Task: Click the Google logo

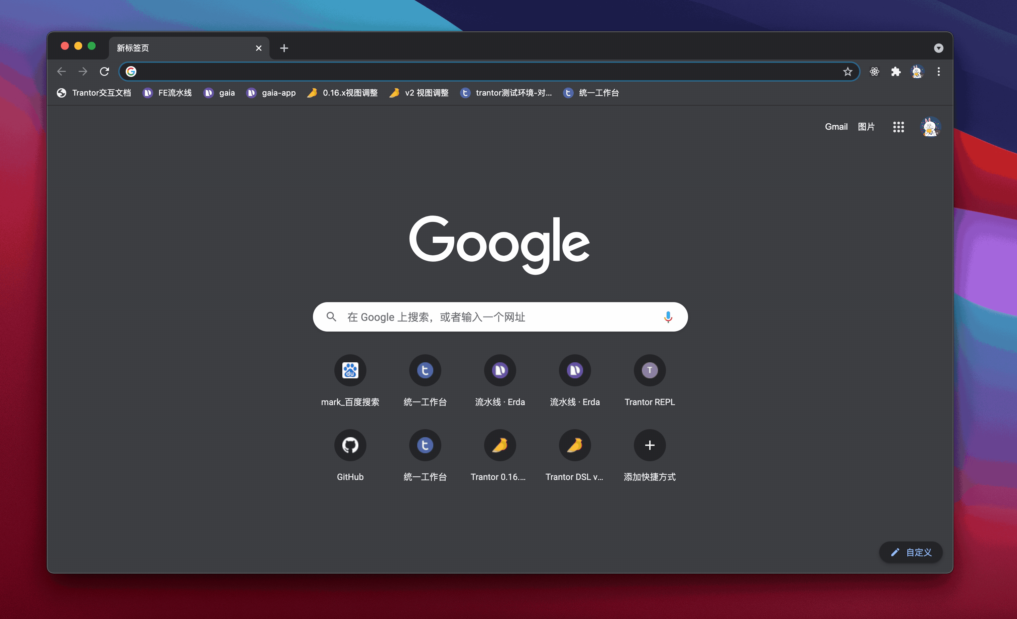Action: tap(499, 244)
